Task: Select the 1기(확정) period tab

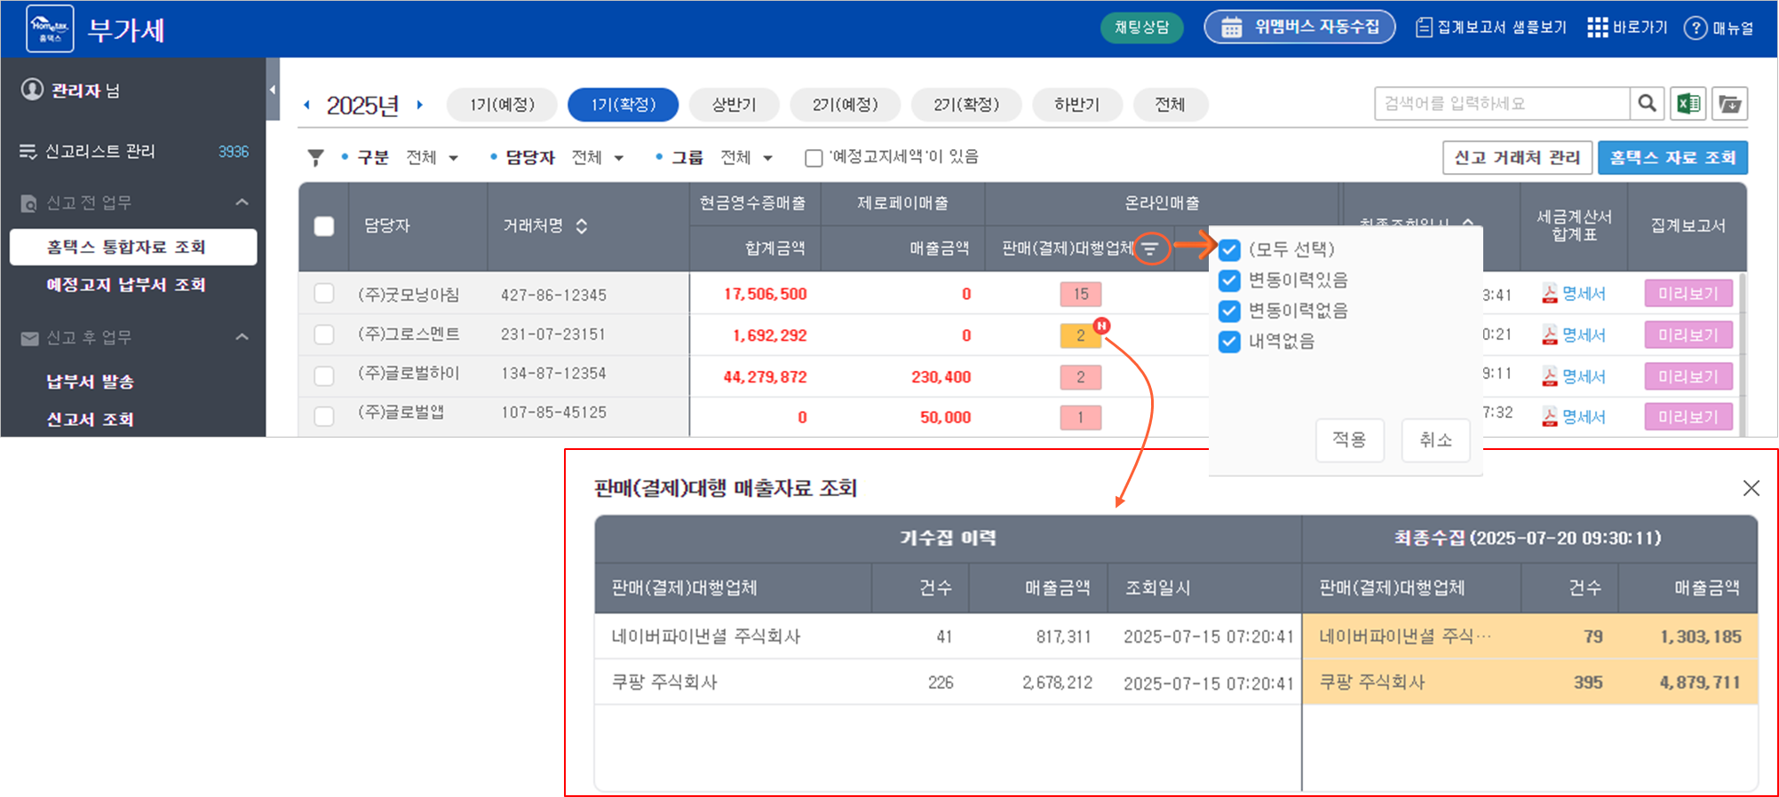Action: click(x=623, y=105)
